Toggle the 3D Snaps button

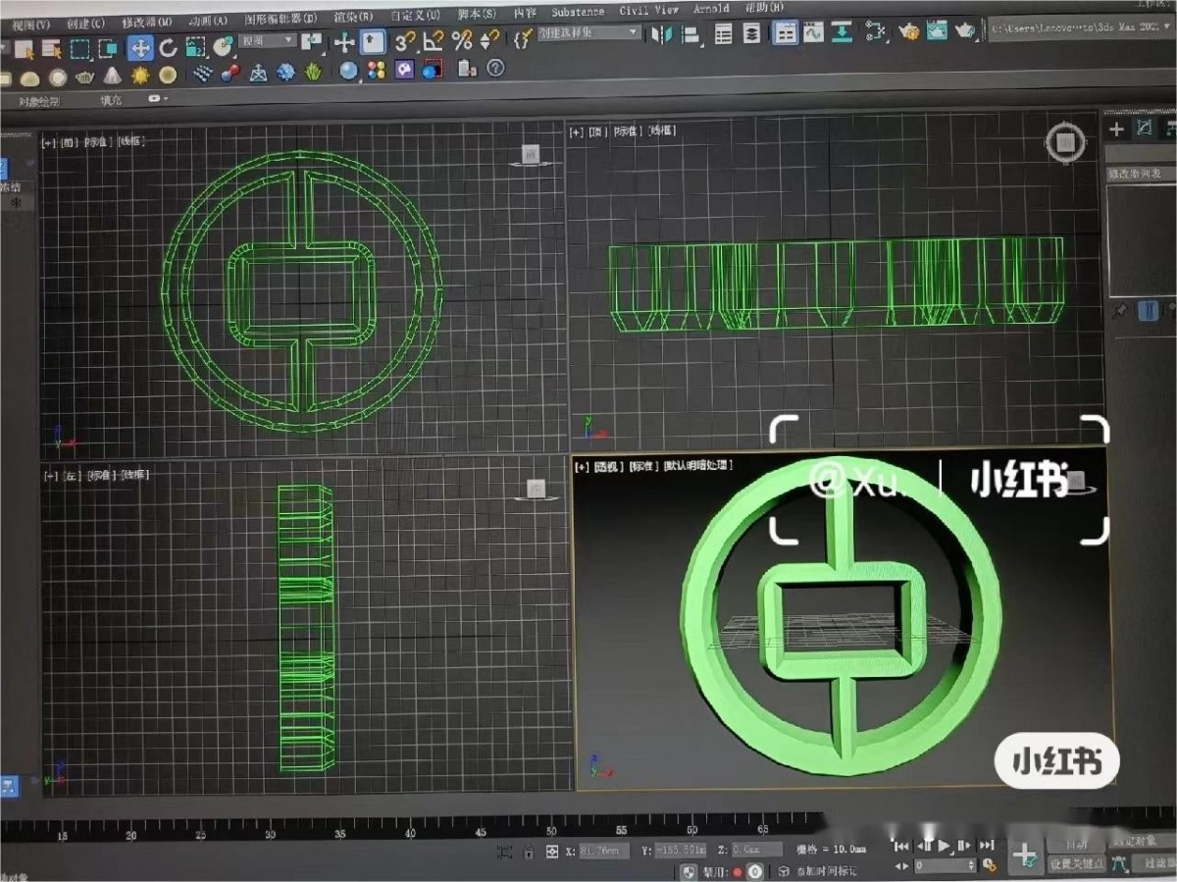coord(404,40)
